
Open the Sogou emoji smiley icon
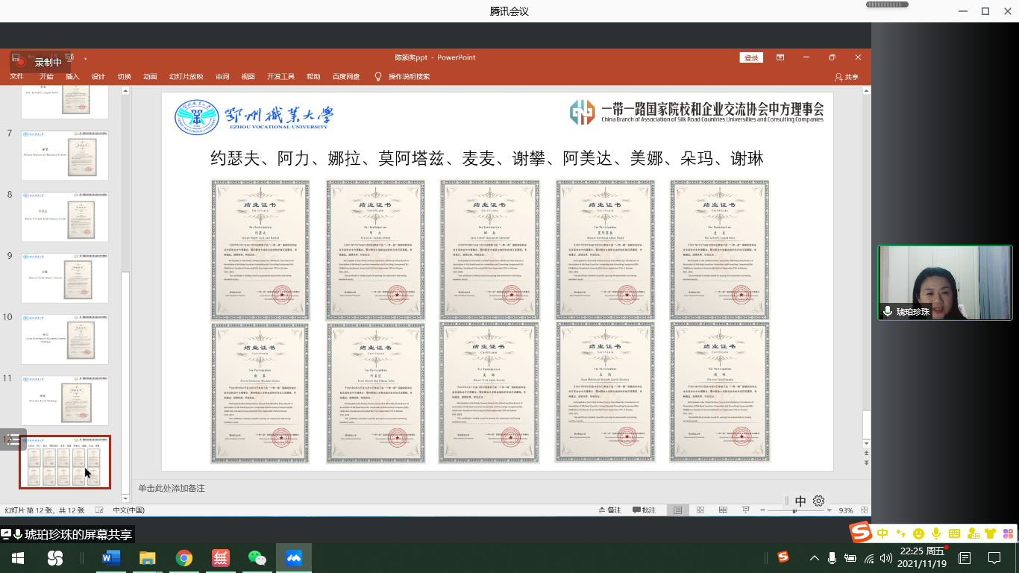918,533
